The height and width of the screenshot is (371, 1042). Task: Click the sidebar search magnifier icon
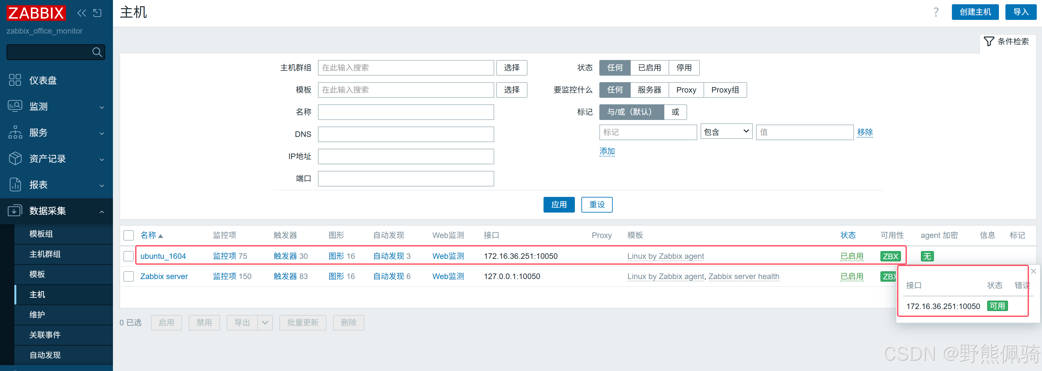pyautogui.click(x=97, y=52)
